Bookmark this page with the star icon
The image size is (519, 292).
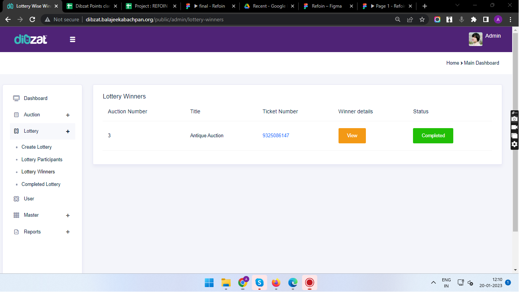pyautogui.click(x=422, y=19)
